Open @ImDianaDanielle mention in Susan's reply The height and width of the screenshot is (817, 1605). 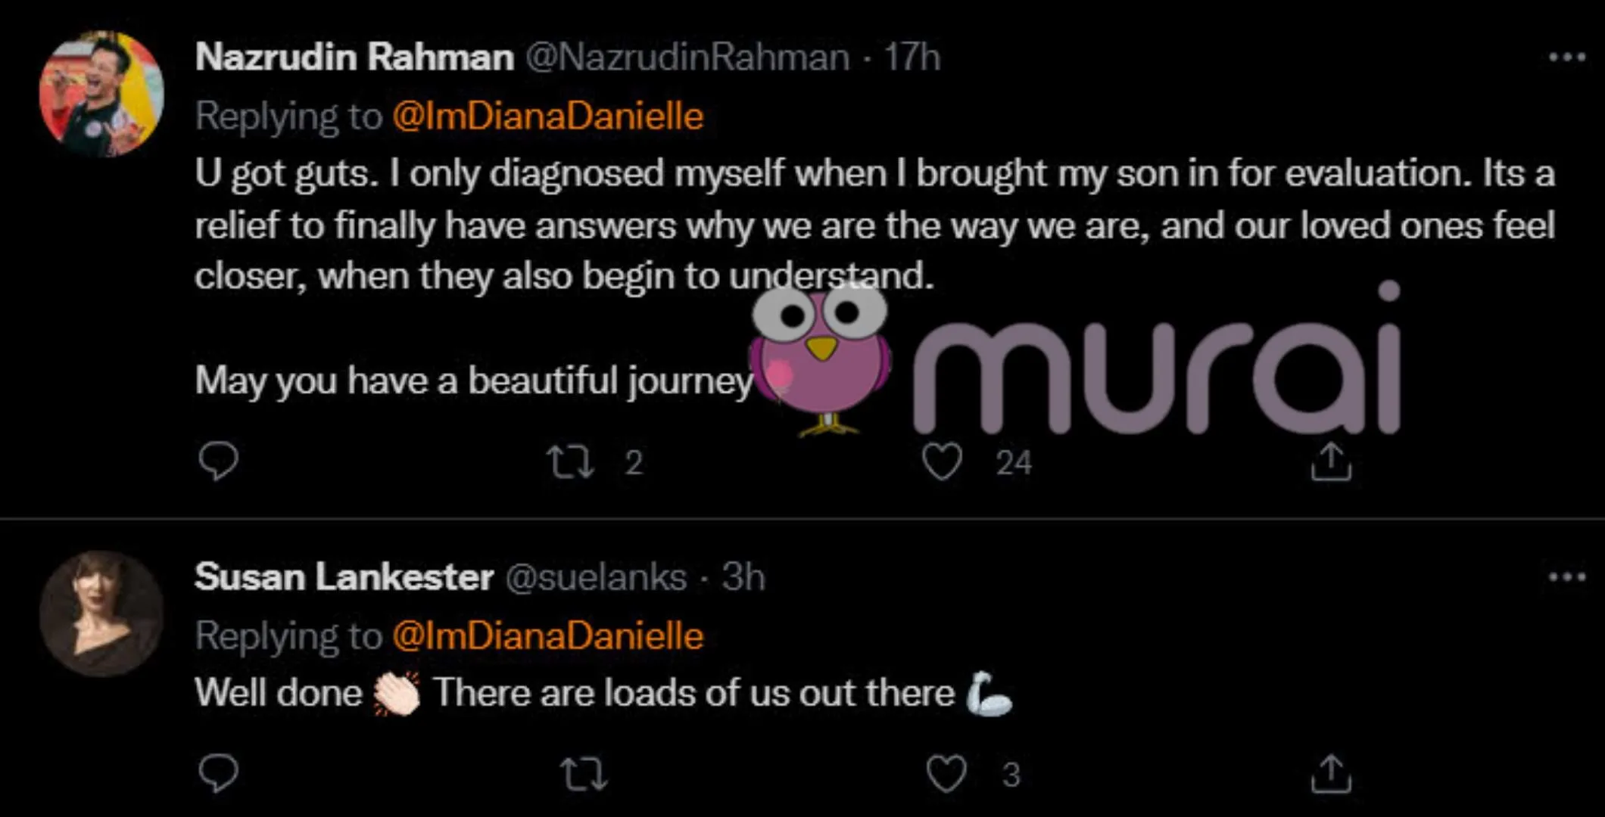tap(548, 635)
